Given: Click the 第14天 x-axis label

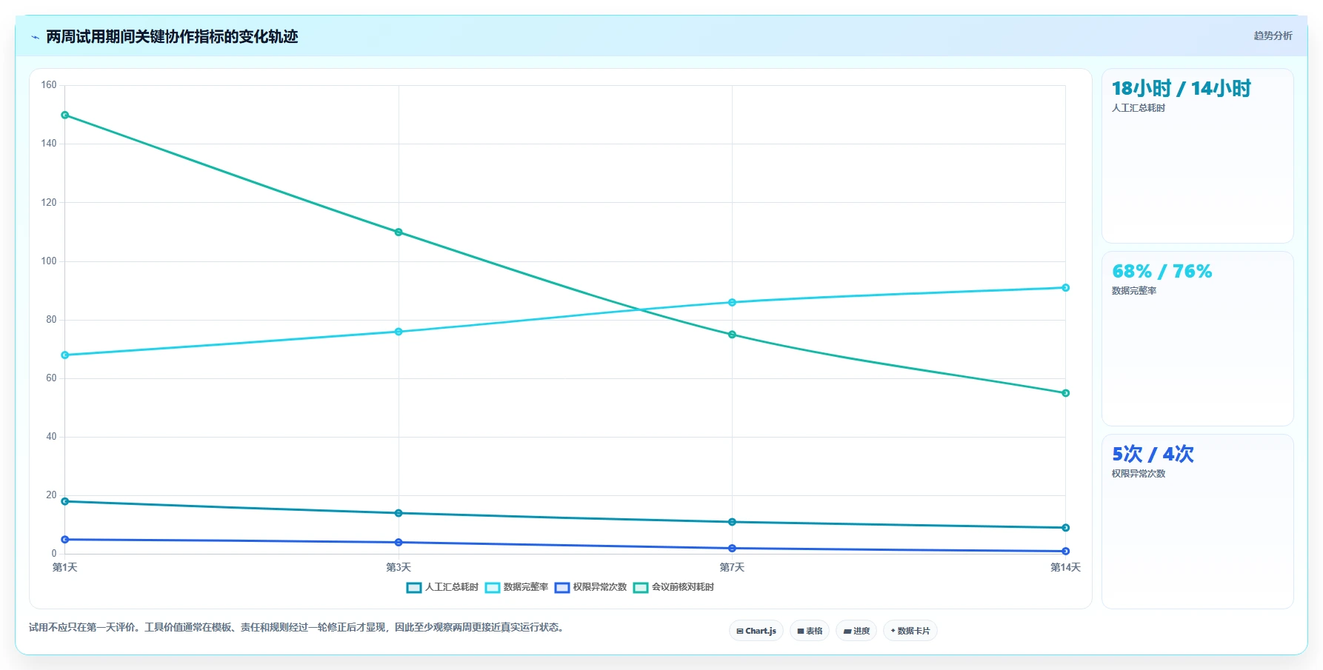Looking at the screenshot, I should coord(1065,568).
